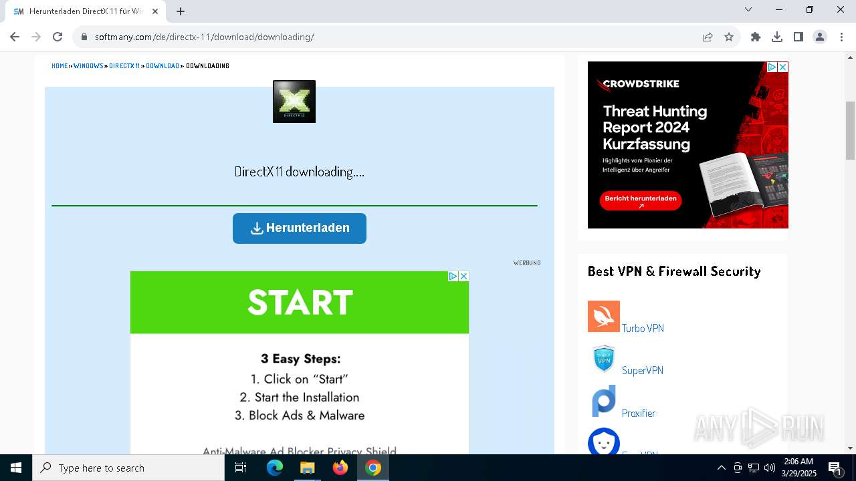This screenshot has width=856, height=481.
Task: Open the Chrome three-dot menu
Action: [x=841, y=37]
